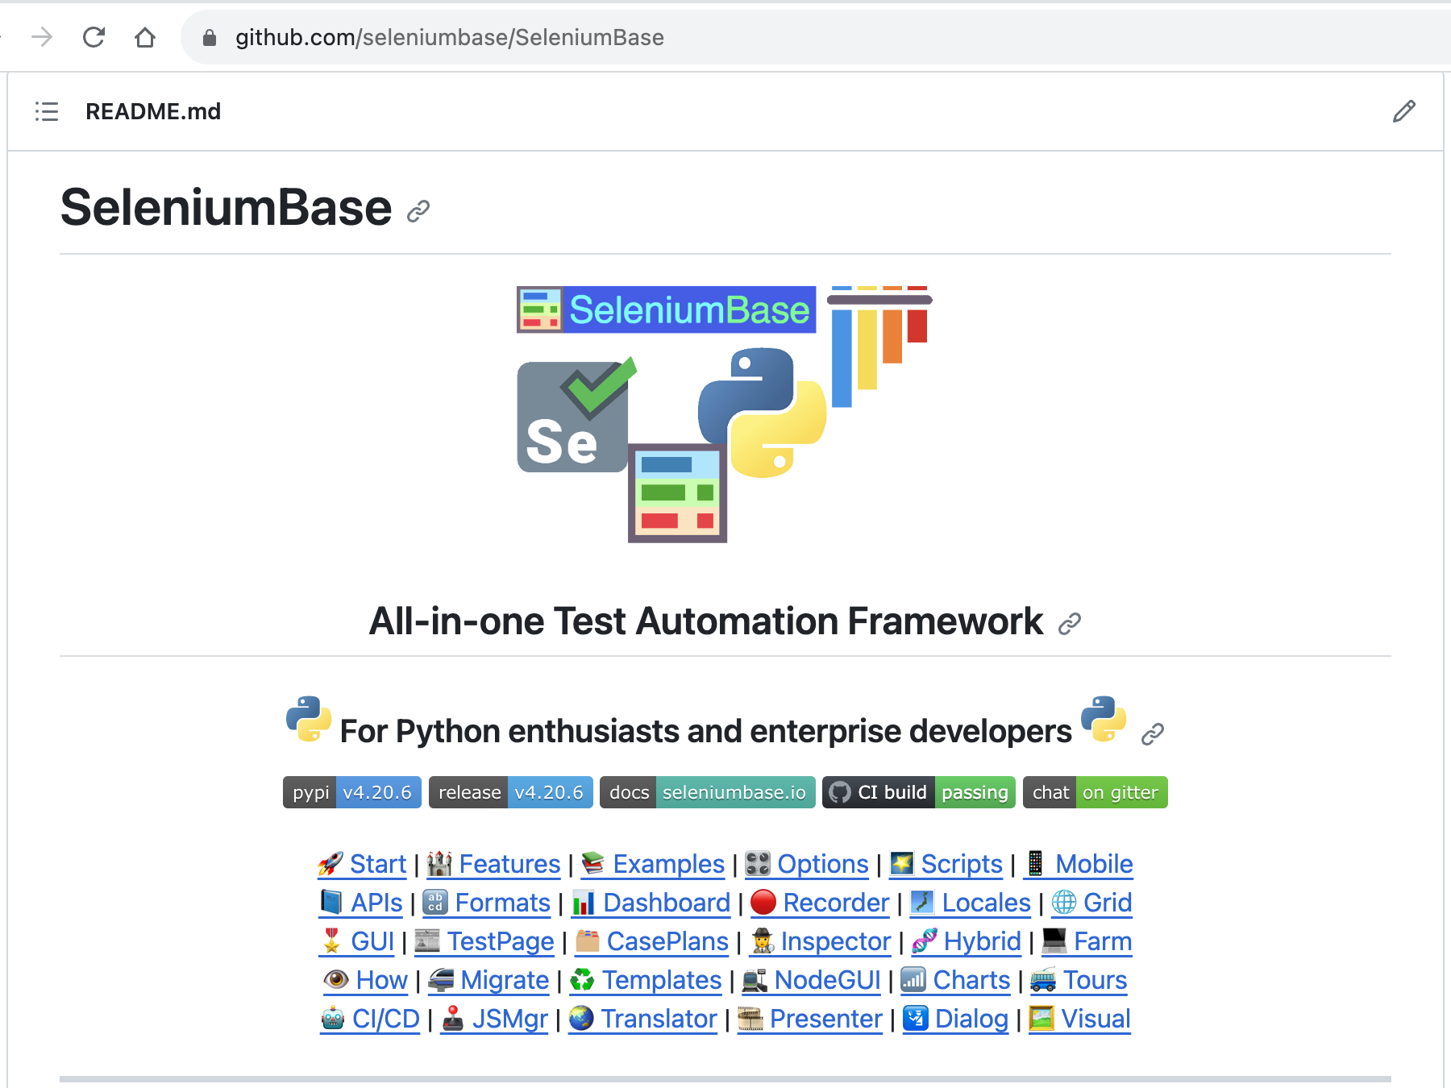Viewport: 1451px width, 1088px height.
Task: Open the Examples link
Action: click(x=652, y=864)
